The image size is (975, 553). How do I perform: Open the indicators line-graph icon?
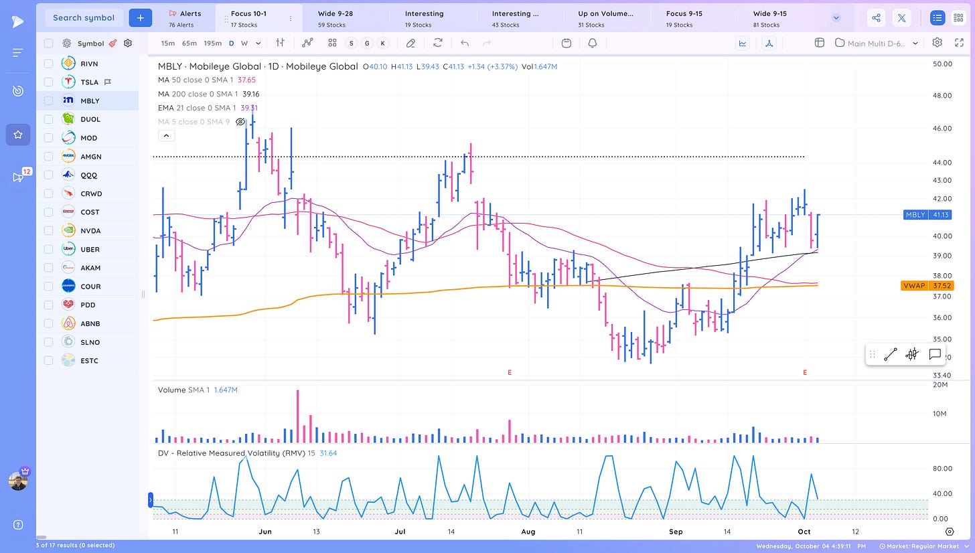tap(307, 43)
